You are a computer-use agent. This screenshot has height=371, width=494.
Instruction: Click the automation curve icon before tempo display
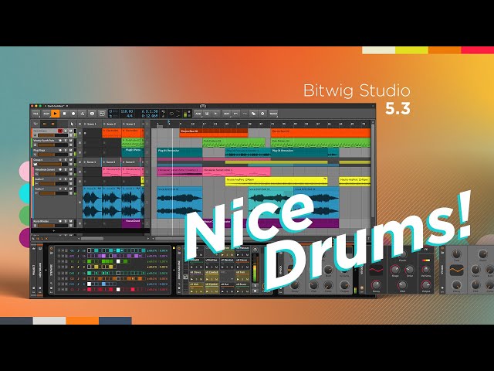click(x=102, y=114)
